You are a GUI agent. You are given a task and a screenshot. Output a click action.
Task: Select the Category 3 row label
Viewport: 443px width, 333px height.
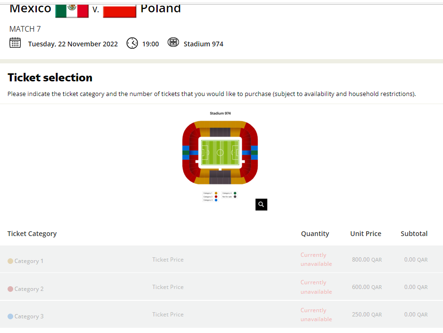[x=29, y=316]
